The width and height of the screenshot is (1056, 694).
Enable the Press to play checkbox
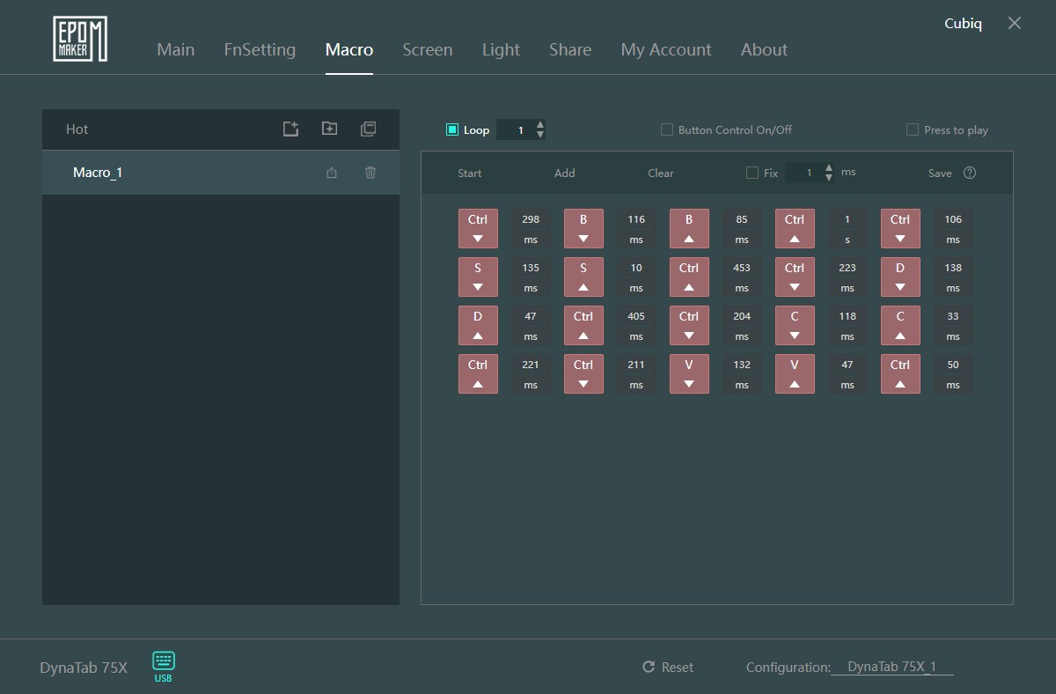point(913,129)
